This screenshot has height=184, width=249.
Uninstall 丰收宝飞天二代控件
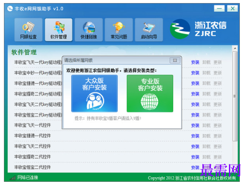pyautogui.click(x=206, y=146)
